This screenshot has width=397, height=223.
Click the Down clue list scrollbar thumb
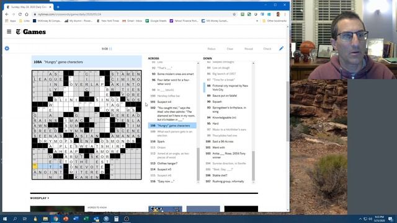[x=253, y=166]
